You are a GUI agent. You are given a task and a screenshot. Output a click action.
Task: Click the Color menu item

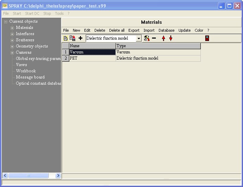(x=199, y=30)
